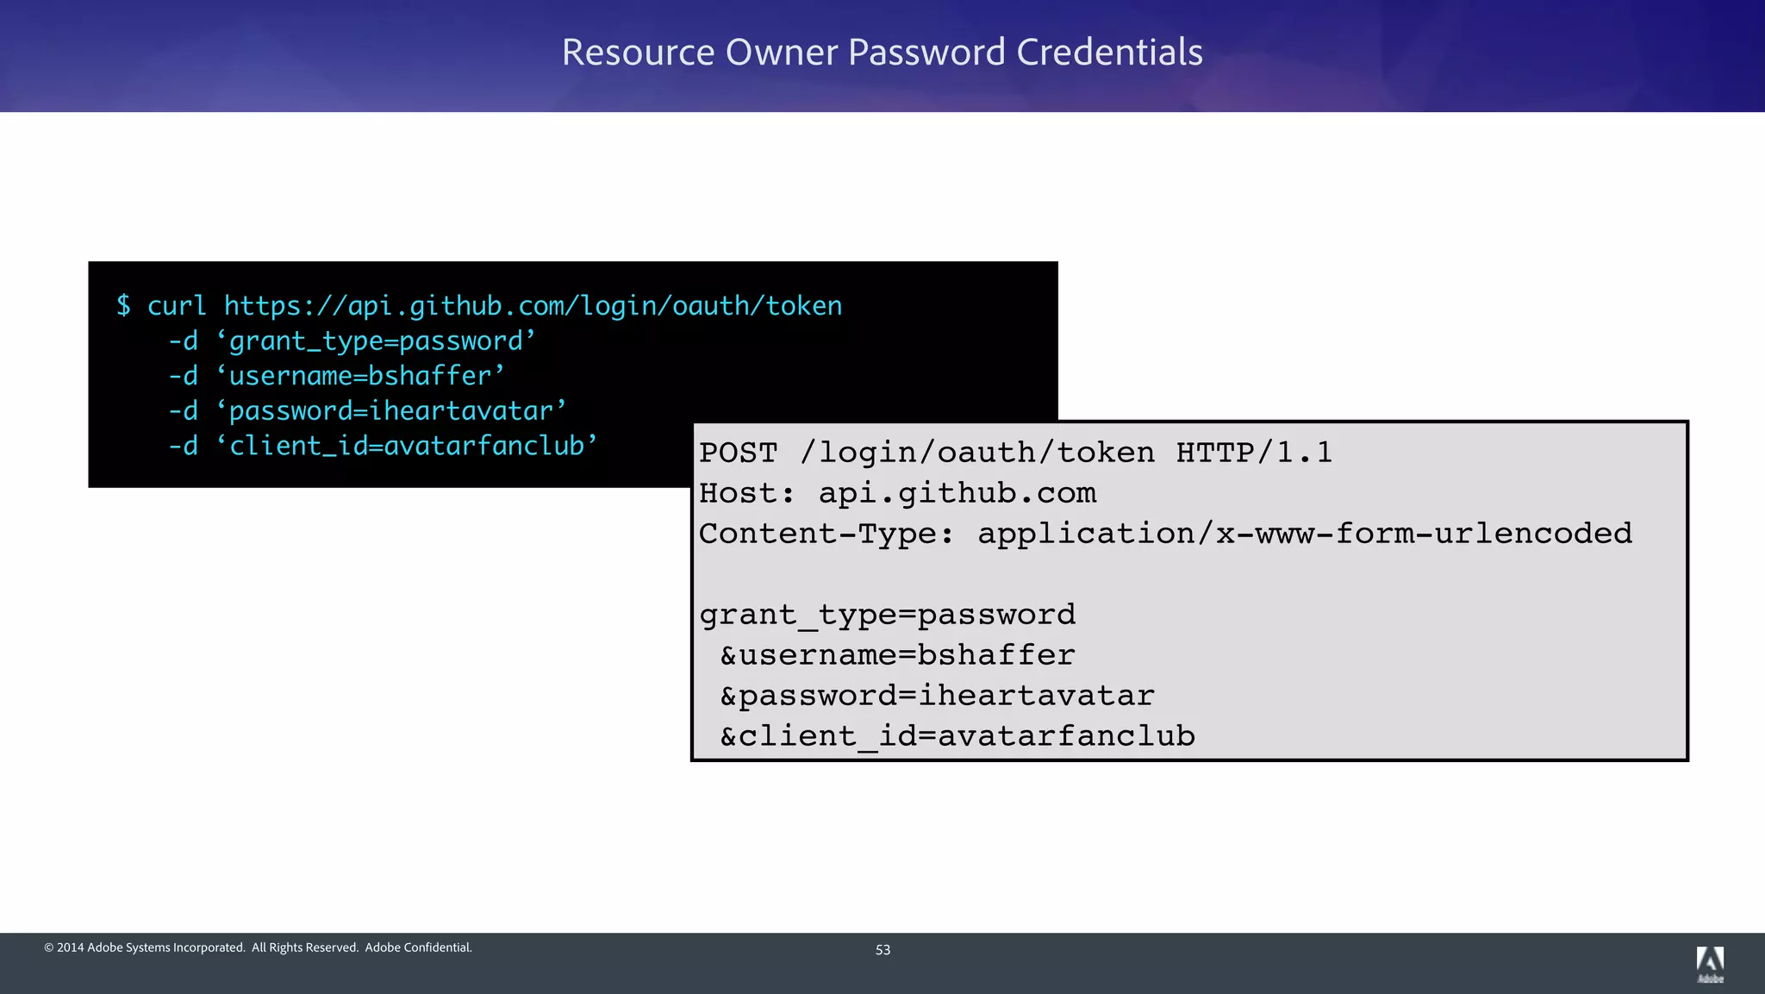
Task: Click the 'POST /login/oauth/token HTTP/1.1' line
Action: [x=1015, y=453]
